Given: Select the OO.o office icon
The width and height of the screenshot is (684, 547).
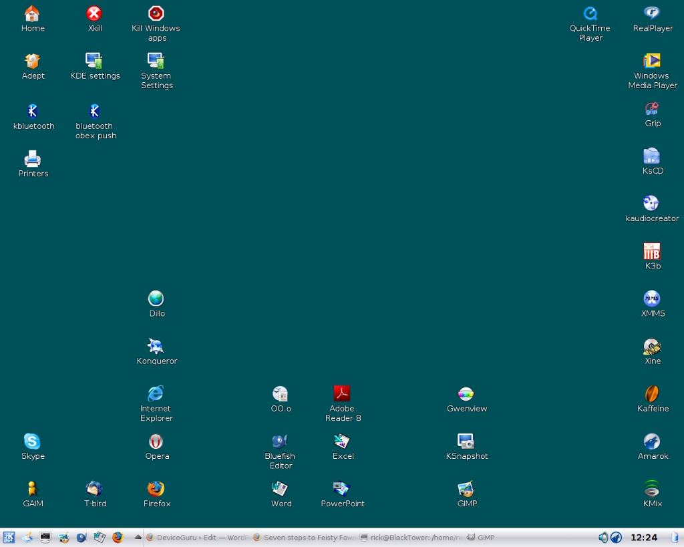Looking at the screenshot, I should click(x=280, y=394).
